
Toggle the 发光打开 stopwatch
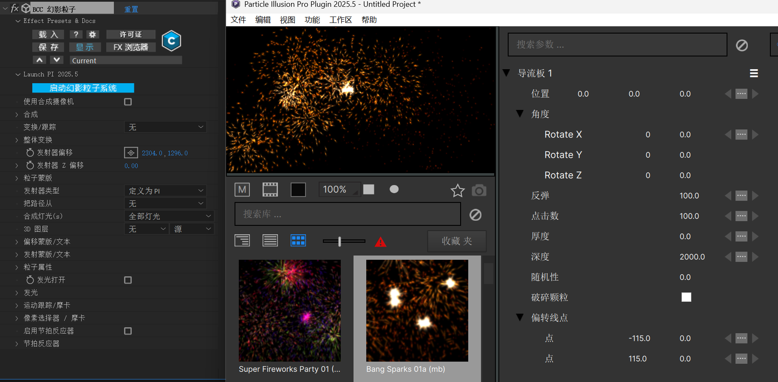tap(30, 280)
